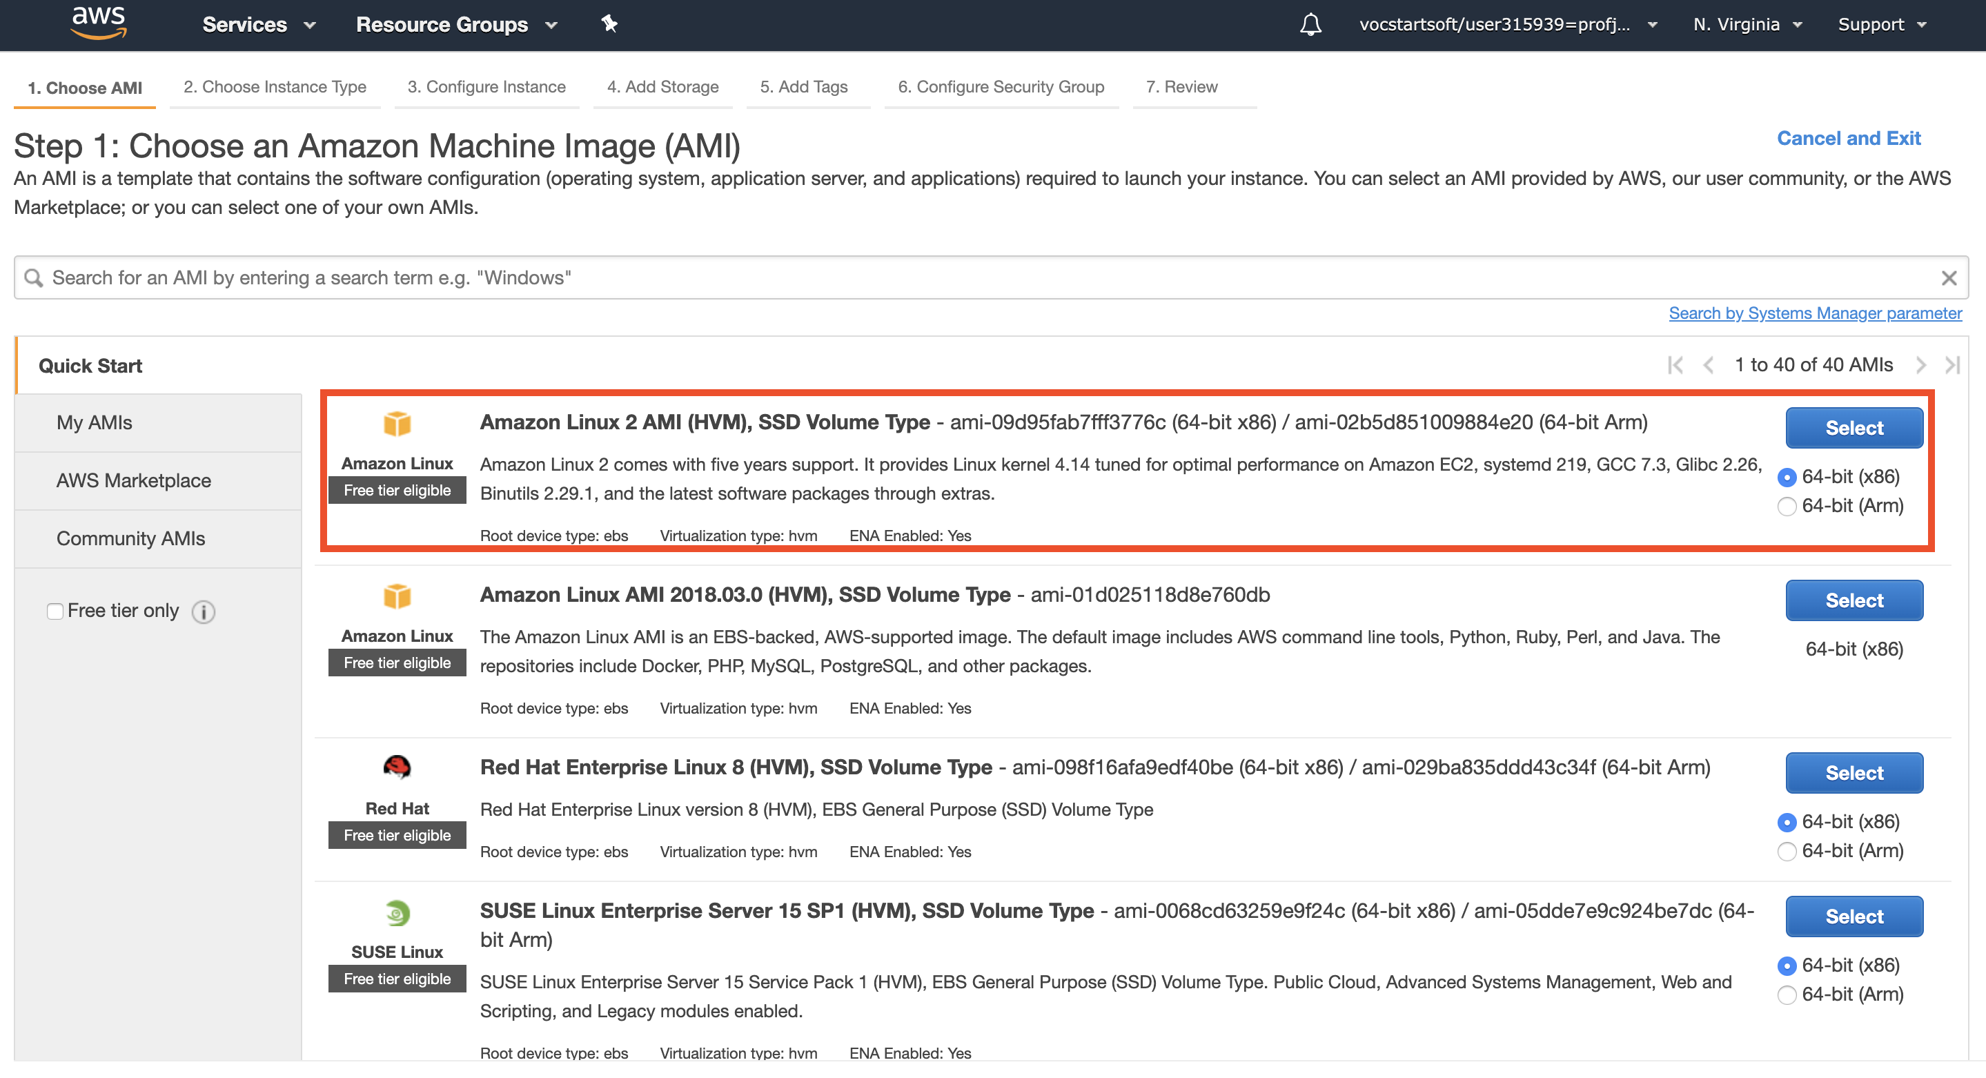This screenshot has width=1986, height=1078.
Task: Click the pin shortcut icon in the header
Action: (609, 24)
